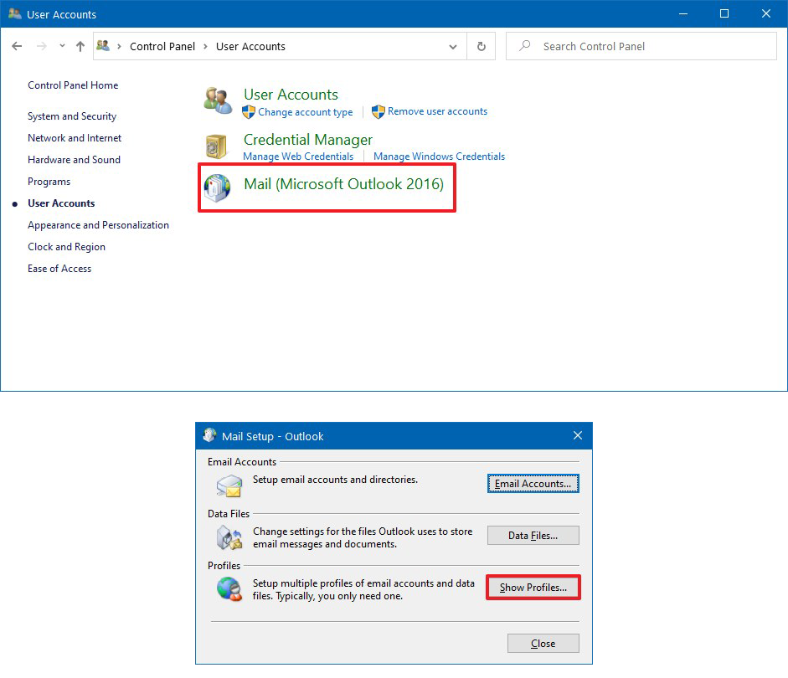Click the Mail Setup title bar icon
The width and height of the screenshot is (788, 678).
pos(209,435)
